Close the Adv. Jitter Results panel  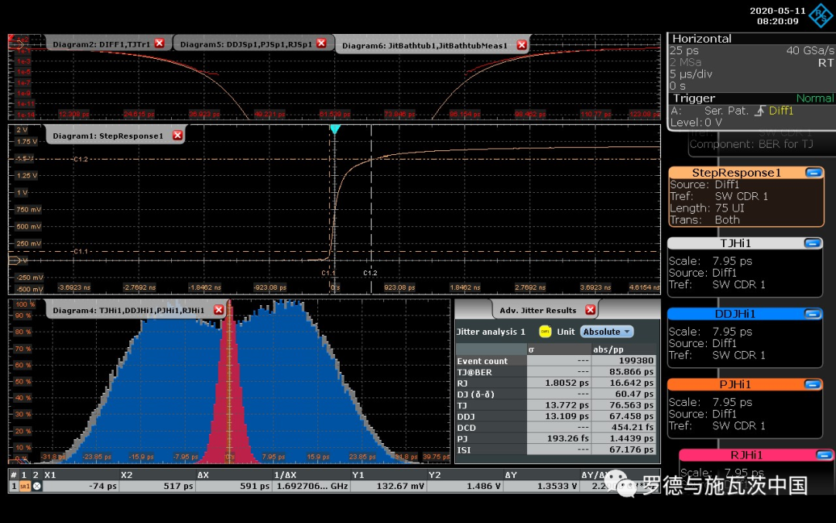coord(591,310)
